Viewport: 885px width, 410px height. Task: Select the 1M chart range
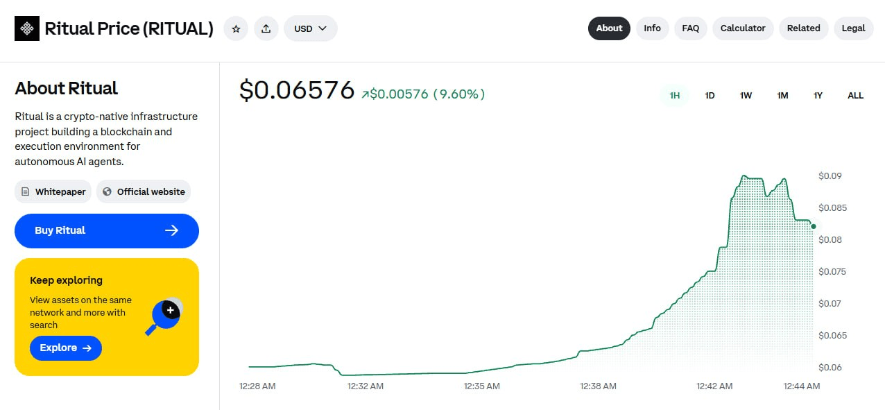pos(782,95)
